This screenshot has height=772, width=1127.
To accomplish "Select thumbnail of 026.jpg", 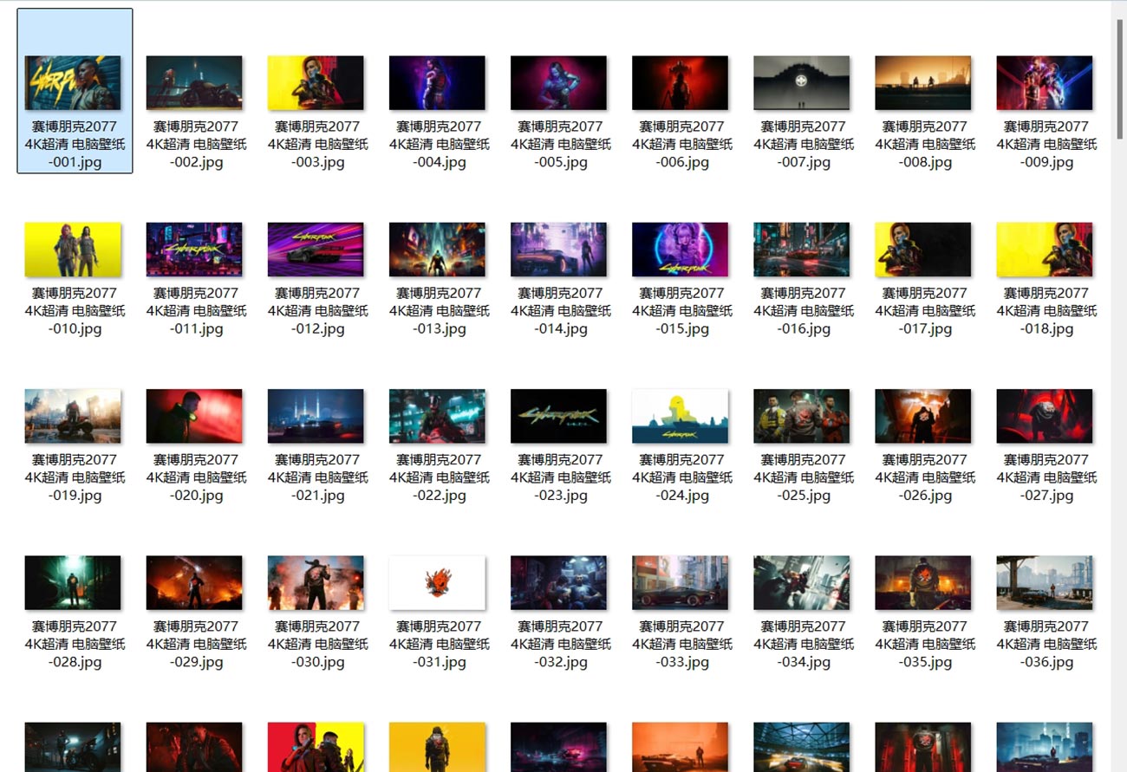I will (x=922, y=416).
